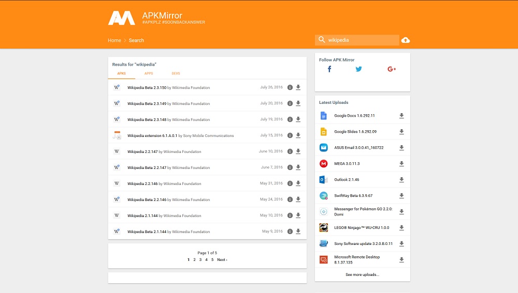
Task: Open SwiftKey Beta 6.3.9.67 listing
Action: click(353, 195)
